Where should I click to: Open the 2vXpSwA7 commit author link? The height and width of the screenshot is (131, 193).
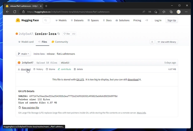coord(27,63)
